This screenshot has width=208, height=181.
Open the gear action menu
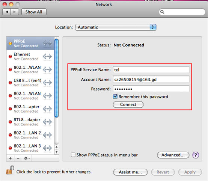(x=27, y=158)
